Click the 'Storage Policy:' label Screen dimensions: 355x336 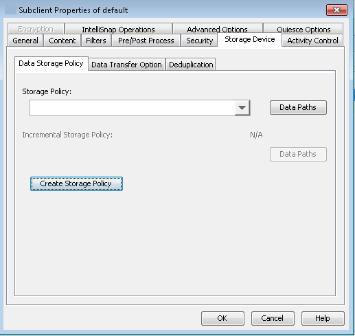pyautogui.click(x=47, y=91)
